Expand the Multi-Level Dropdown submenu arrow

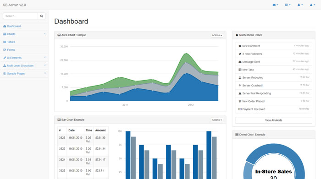tap(45, 65)
